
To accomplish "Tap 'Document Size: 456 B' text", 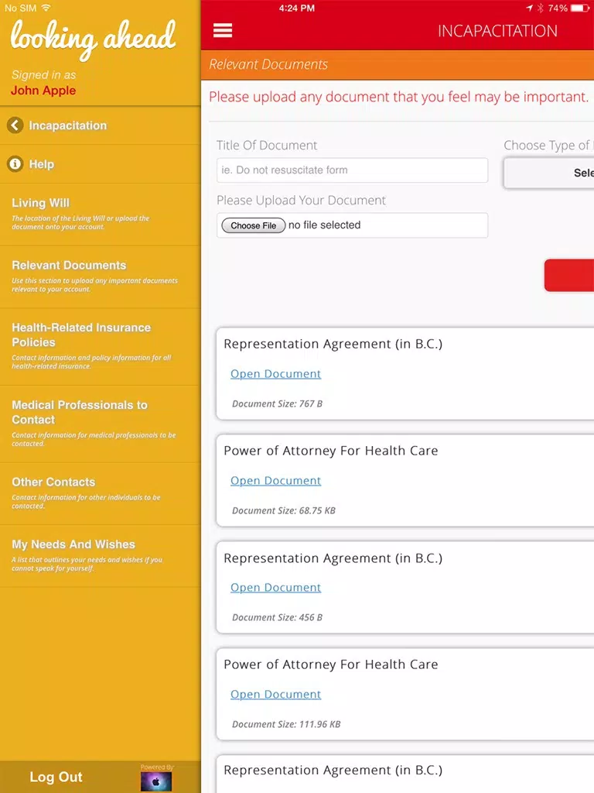I will click(277, 617).
